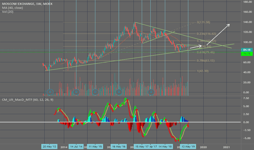Image resolution: width=254 pixels, height=150 pixels.
Task: Click 180.00 on the price axis
Action: [247, 2]
